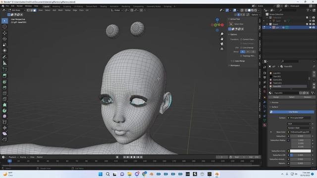Select the Scale tool
Viewport: 317px width, 178px height.
tap(4, 45)
